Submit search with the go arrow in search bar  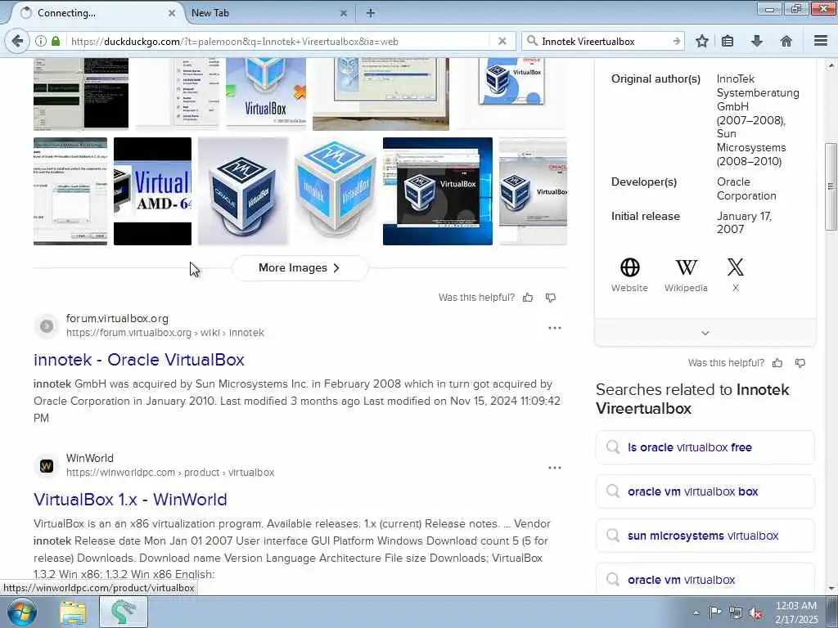tap(676, 41)
